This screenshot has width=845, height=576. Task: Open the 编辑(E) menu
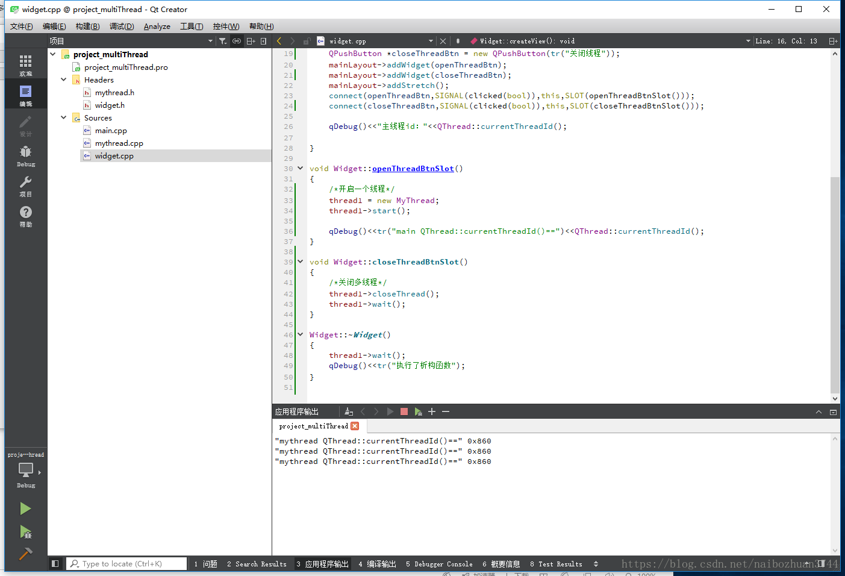[x=54, y=26]
